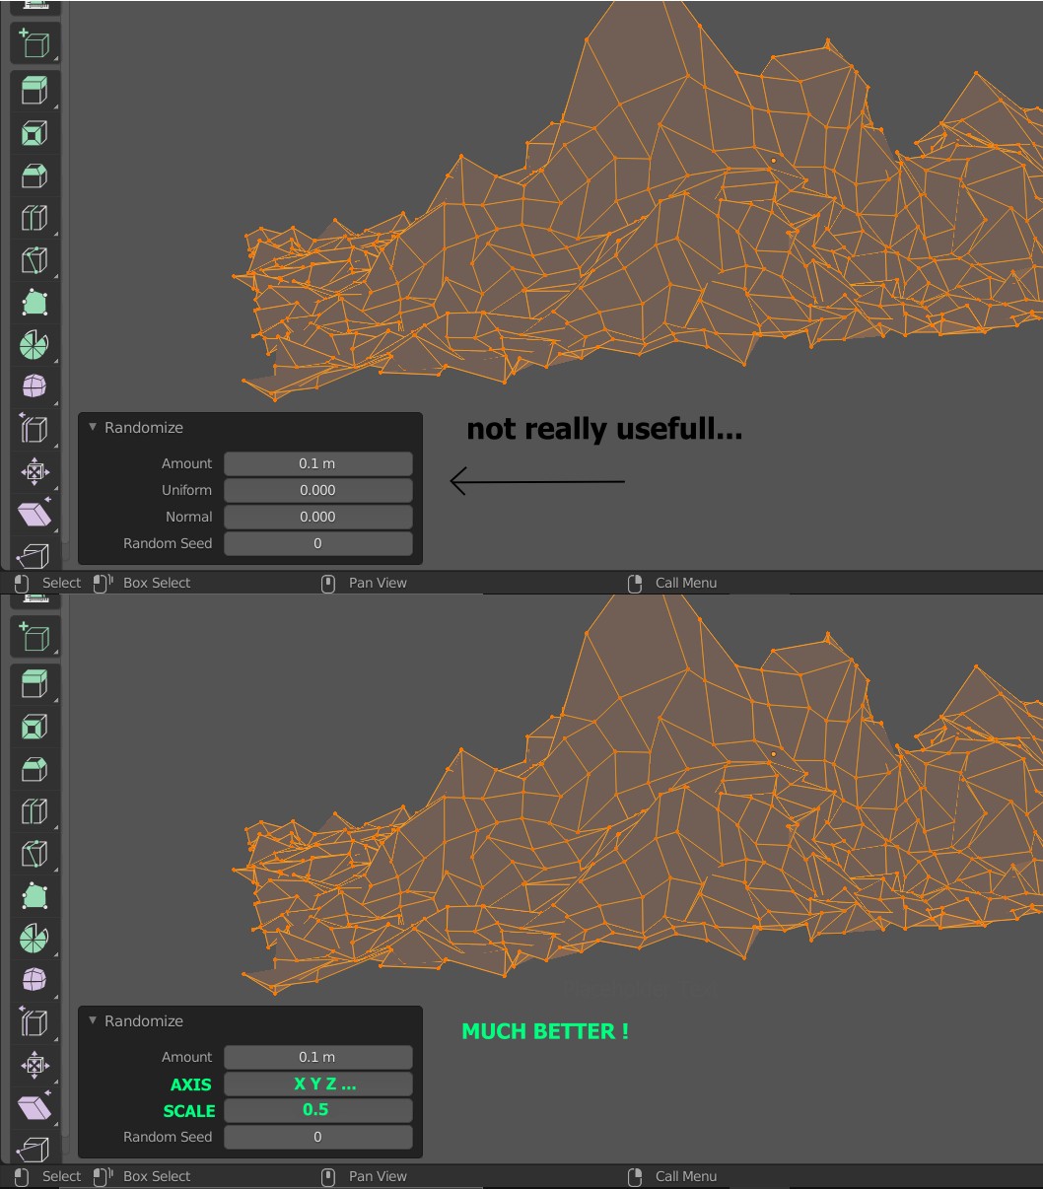
Task: Click Random Seed field in upper panel
Action: 317,543
